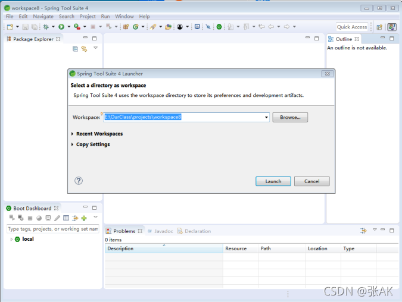Open the Package Explorer view menu triangle
The height and width of the screenshot is (302, 402).
tap(95, 48)
